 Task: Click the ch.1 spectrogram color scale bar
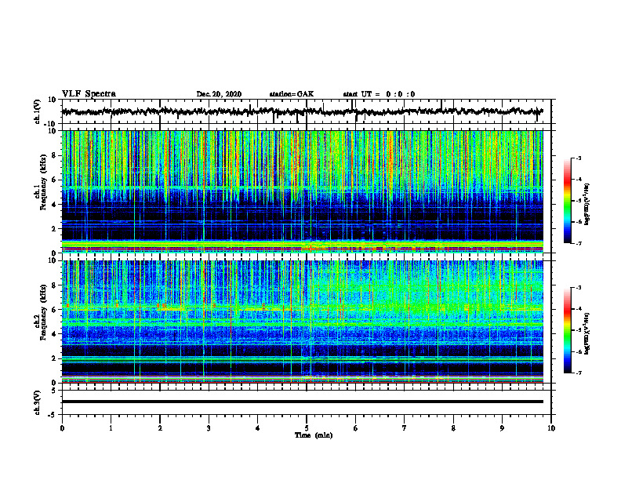568,201
